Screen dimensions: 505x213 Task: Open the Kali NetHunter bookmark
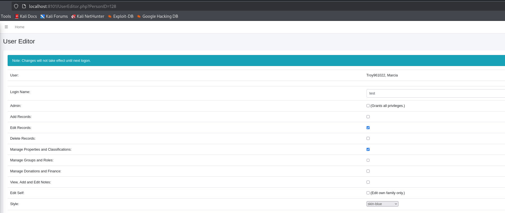tap(88, 16)
